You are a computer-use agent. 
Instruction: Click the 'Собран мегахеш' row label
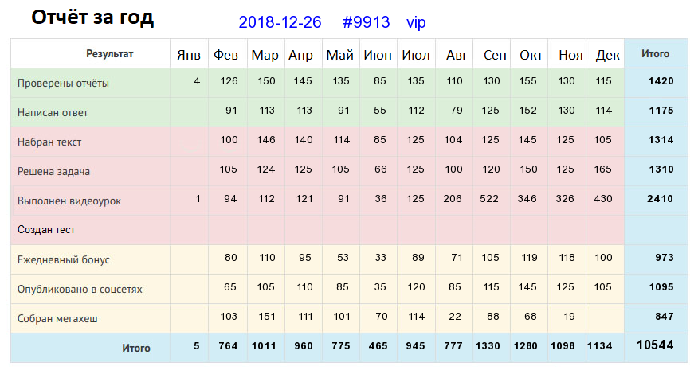tap(57, 319)
